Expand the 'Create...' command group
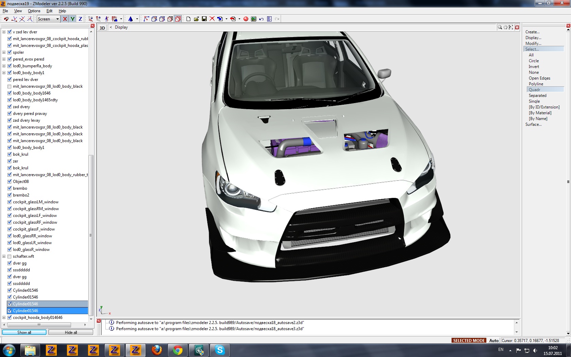 point(532,32)
